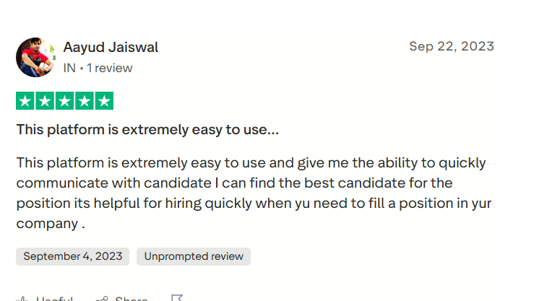This screenshot has height=301, width=560.
Task: Click the thumbs-up Useful icon
Action: point(22,299)
